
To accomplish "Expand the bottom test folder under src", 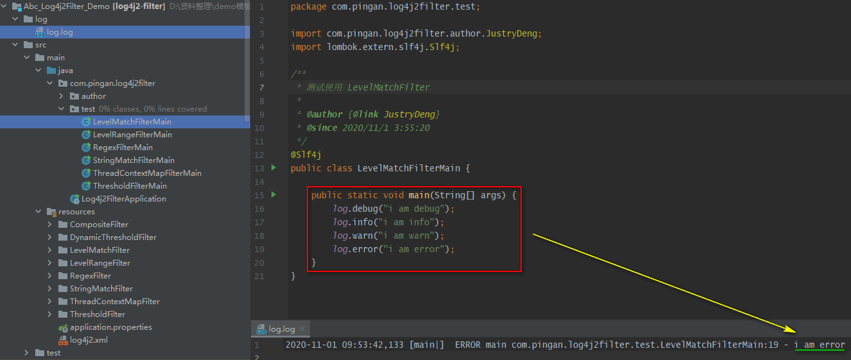I will click(27, 353).
